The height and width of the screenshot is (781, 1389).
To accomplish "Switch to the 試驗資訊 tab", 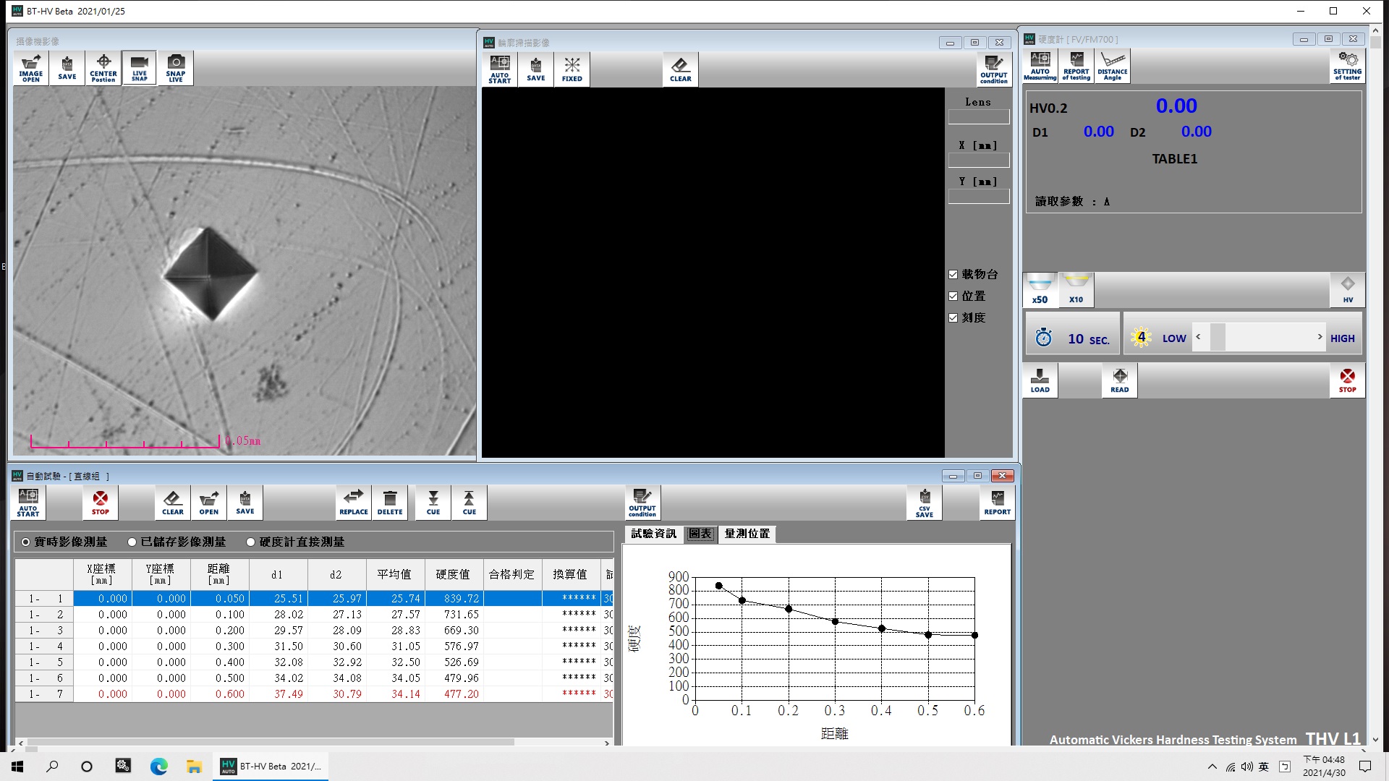I will point(653,534).
